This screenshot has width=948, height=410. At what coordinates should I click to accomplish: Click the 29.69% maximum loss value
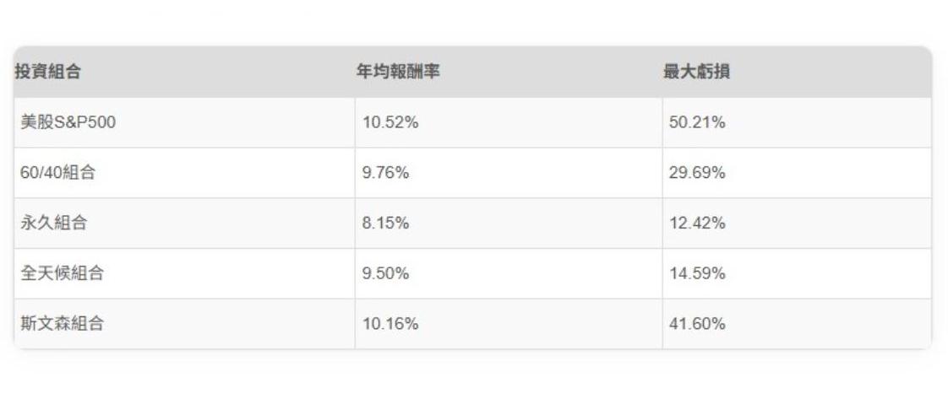(x=697, y=174)
